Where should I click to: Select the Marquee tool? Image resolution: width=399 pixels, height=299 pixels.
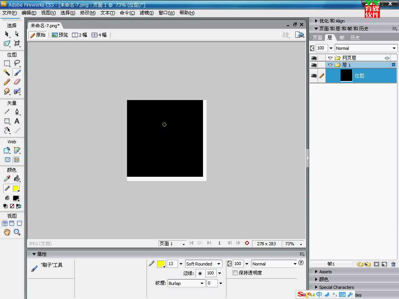tap(7, 63)
